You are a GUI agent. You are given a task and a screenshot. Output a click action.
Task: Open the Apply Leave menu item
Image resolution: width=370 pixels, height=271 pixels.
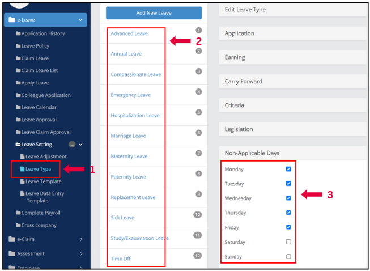pos(35,83)
